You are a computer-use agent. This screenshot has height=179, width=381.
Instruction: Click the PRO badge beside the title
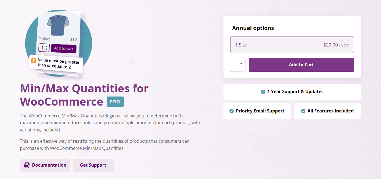[115, 102]
